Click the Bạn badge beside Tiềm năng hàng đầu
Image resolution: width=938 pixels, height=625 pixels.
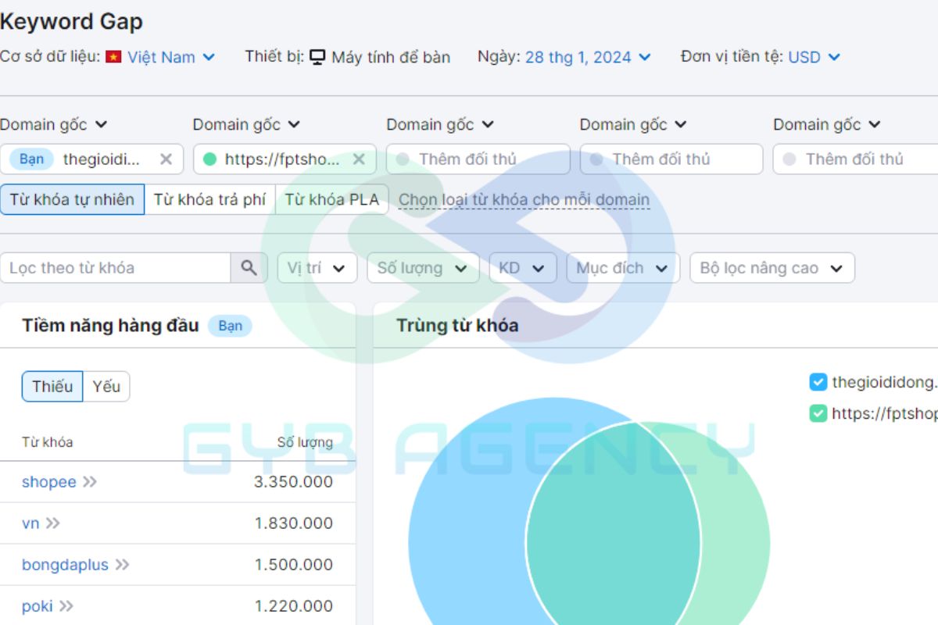[230, 326]
